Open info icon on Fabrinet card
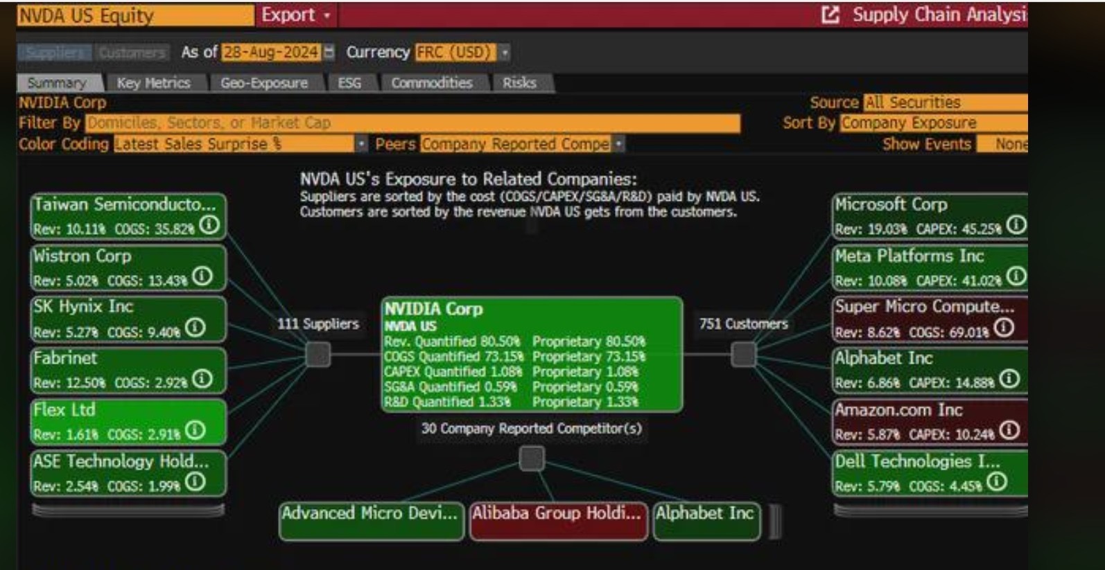Viewport: 1105px width, 570px height. [x=202, y=379]
